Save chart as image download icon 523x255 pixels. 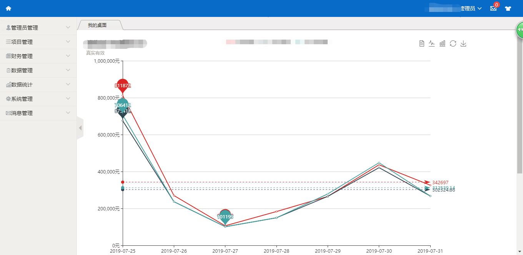[x=463, y=43]
